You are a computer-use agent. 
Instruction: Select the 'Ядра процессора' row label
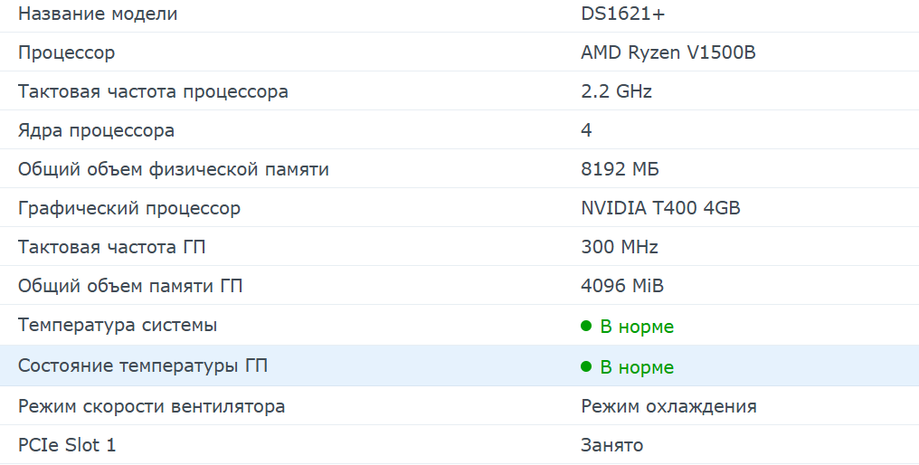97,130
